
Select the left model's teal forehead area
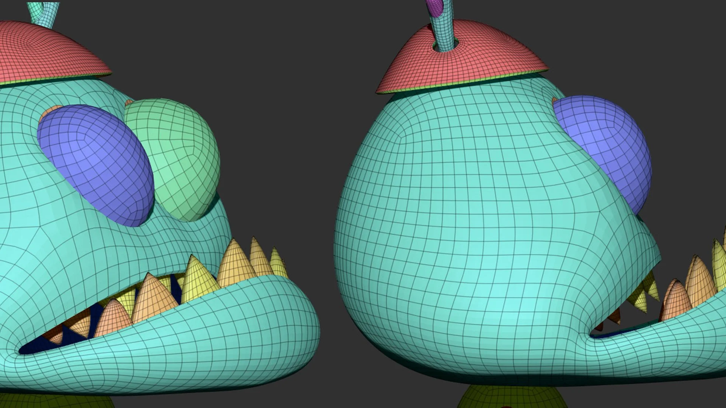coord(76,94)
